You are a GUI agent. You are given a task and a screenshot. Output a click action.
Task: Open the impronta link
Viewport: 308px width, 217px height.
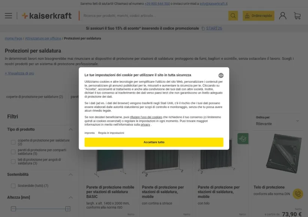89,133
